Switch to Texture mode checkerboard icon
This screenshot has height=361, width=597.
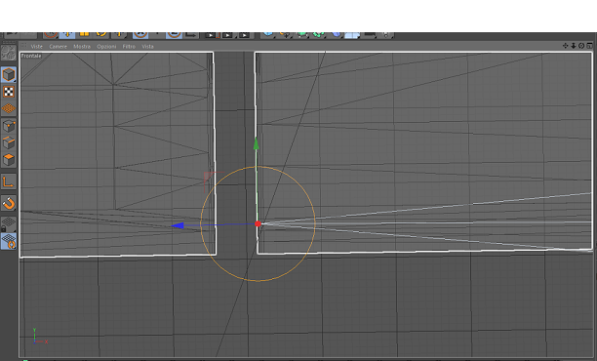[9, 92]
